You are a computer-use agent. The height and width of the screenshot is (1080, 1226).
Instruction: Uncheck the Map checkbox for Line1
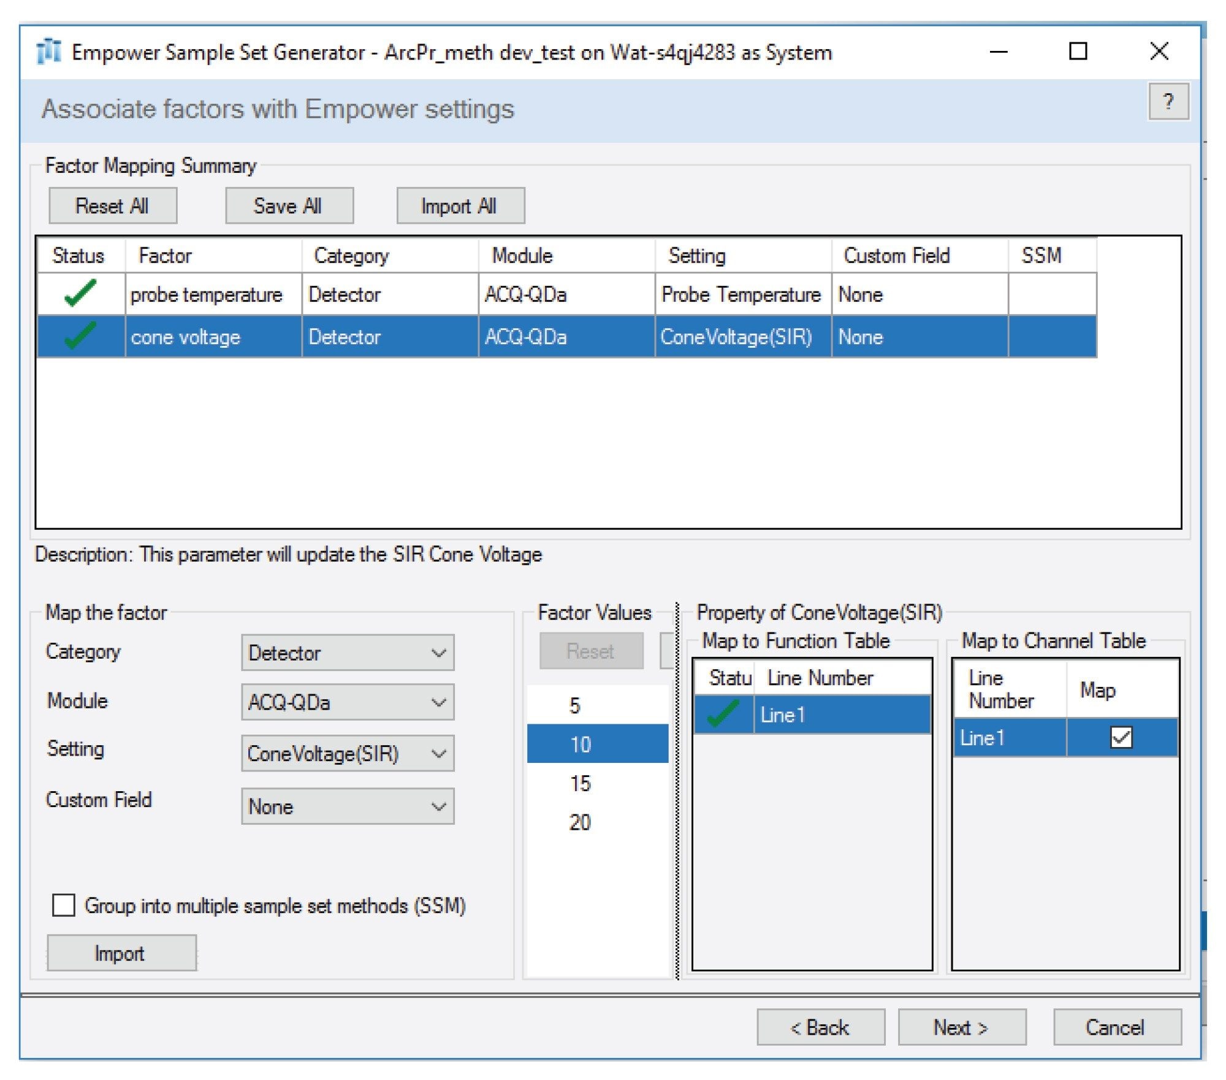coord(1121,737)
